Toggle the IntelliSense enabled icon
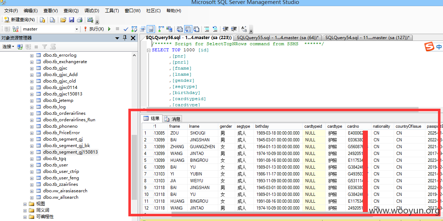 (151, 29)
